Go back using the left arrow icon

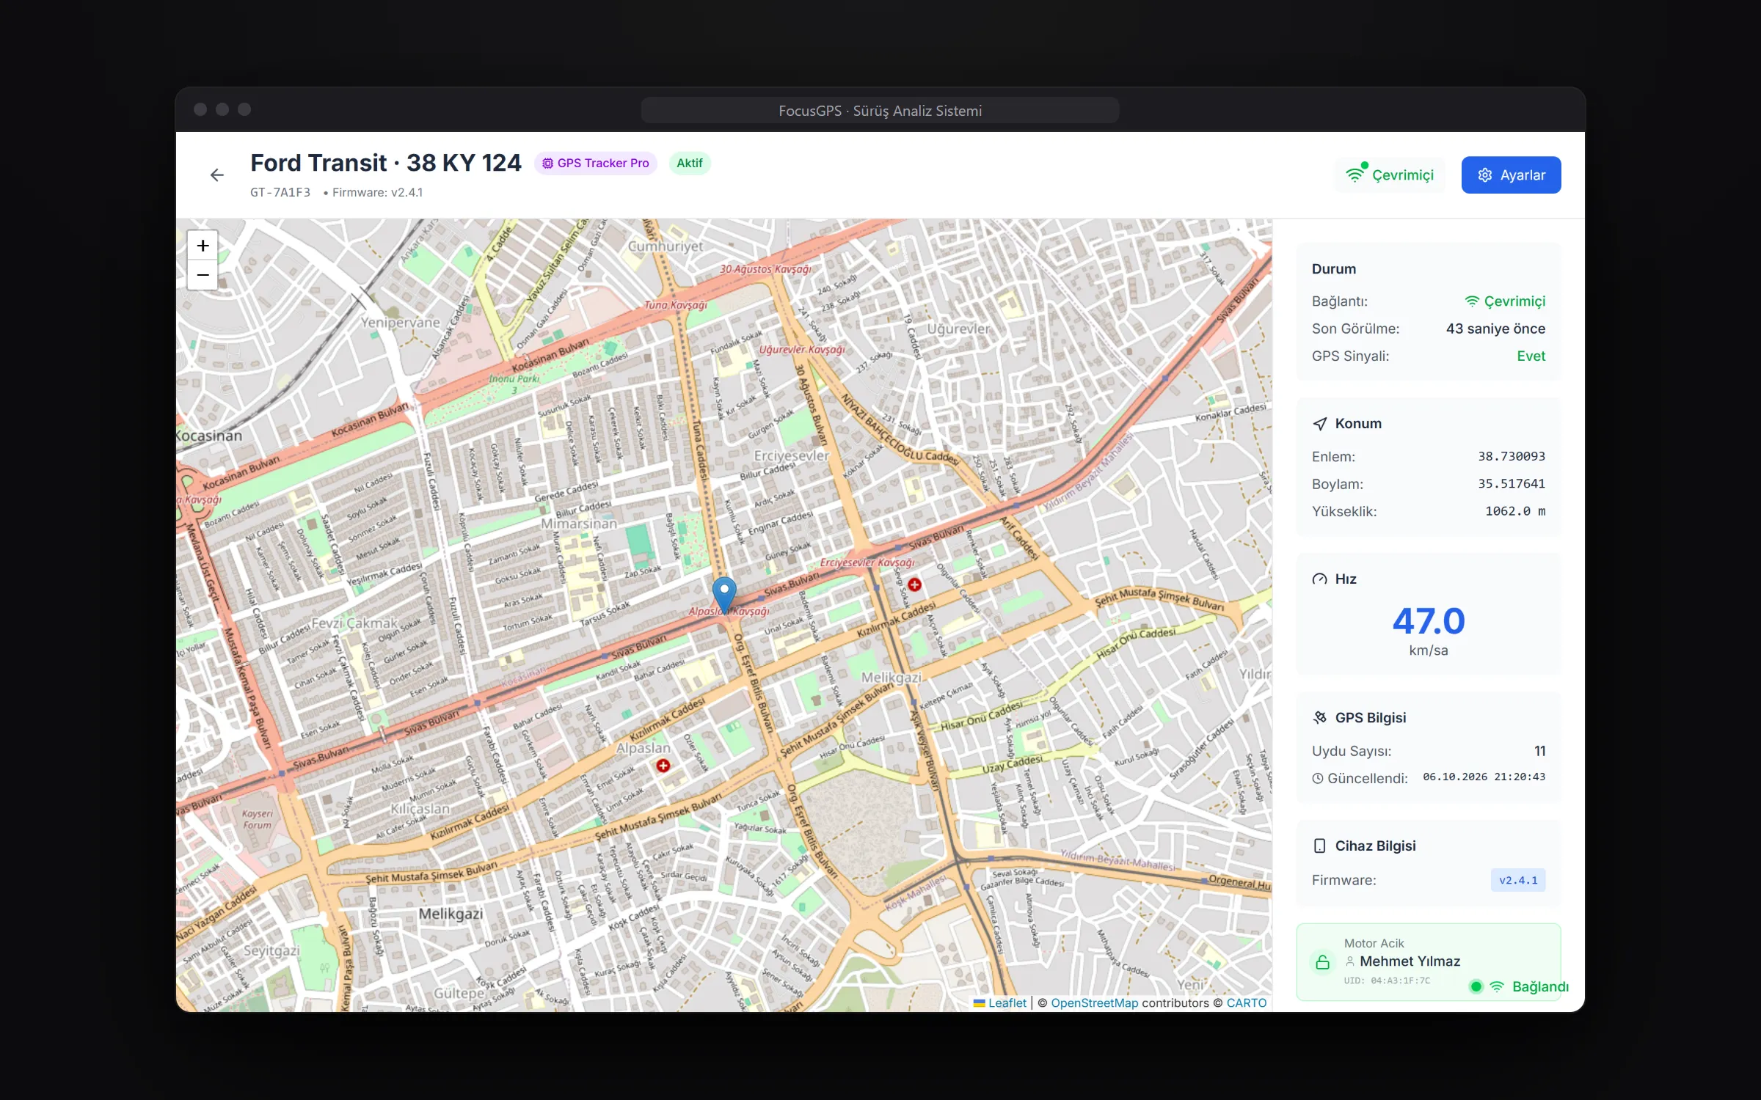coord(216,175)
